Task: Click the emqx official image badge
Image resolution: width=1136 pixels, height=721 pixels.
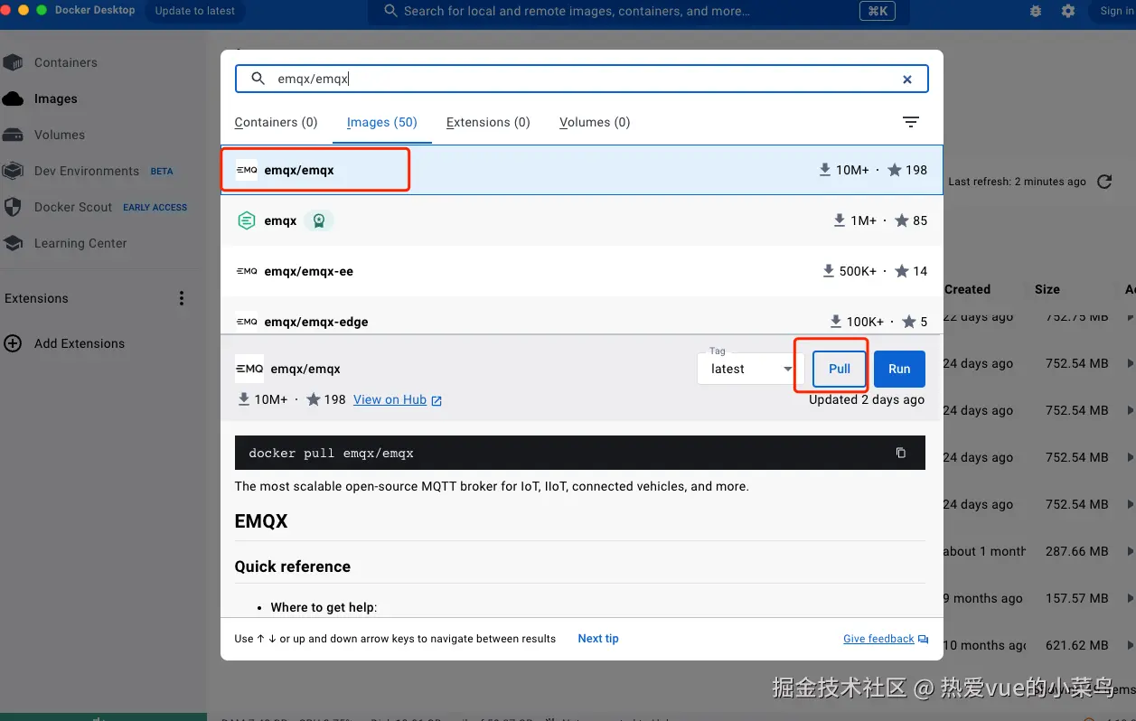Action: 318,220
